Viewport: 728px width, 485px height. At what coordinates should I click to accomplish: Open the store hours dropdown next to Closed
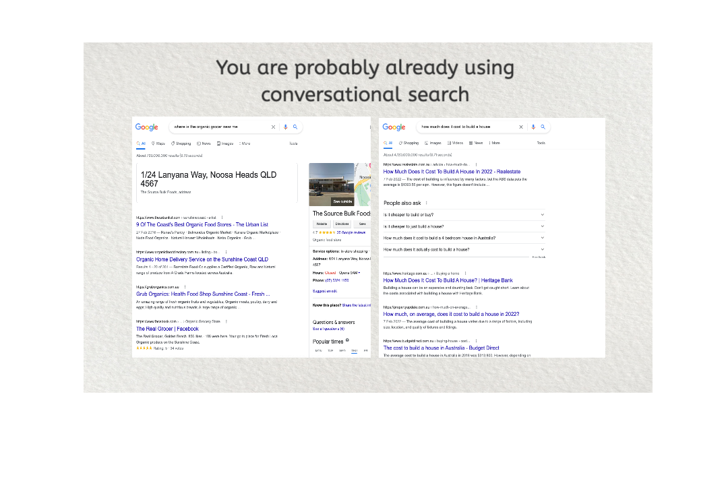click(x=359, y=273)
